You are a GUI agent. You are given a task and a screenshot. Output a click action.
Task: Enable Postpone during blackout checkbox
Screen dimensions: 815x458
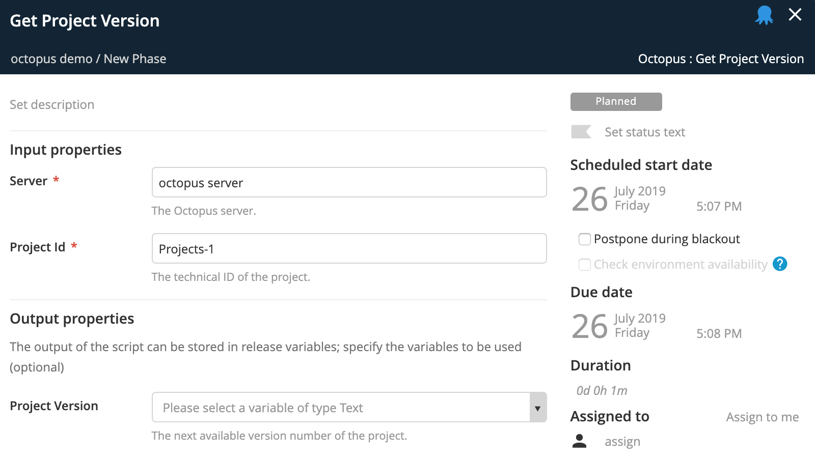click(585, 239)
